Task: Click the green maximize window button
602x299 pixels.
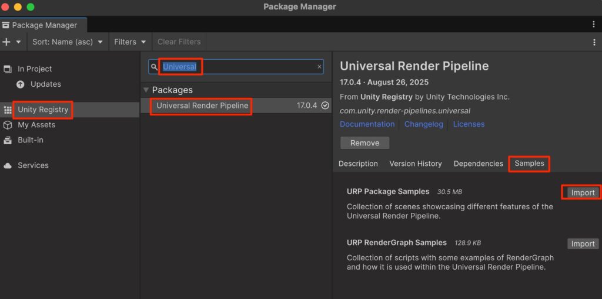Action: tap(31, 7)
